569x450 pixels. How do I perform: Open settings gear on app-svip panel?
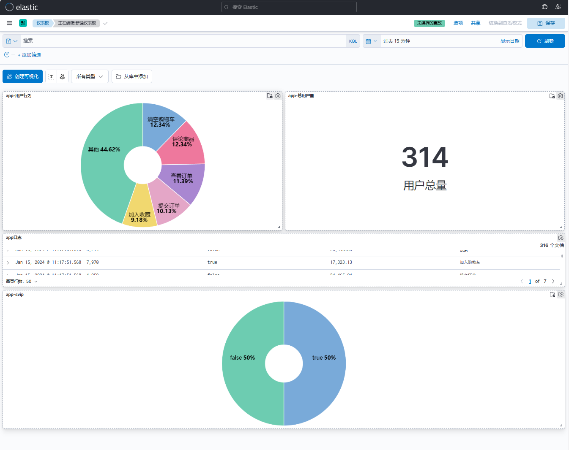click(561, 295)
